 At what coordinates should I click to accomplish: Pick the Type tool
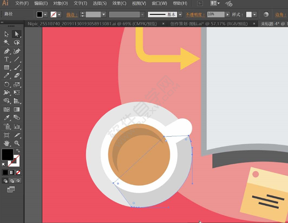tap(7, 60)
